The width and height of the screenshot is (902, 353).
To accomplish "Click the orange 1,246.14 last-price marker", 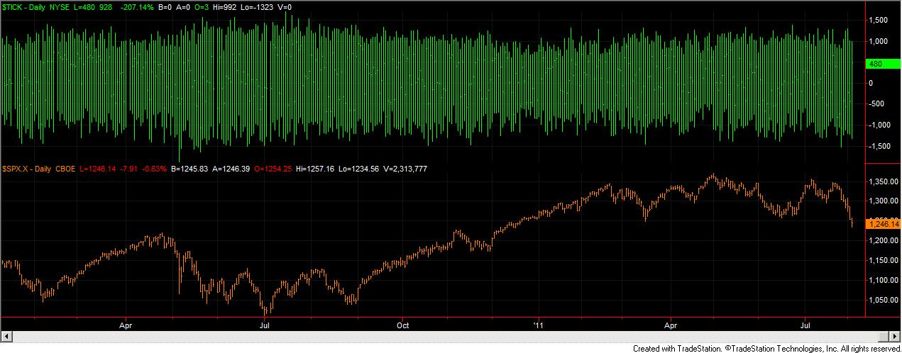I will point(884,224).
